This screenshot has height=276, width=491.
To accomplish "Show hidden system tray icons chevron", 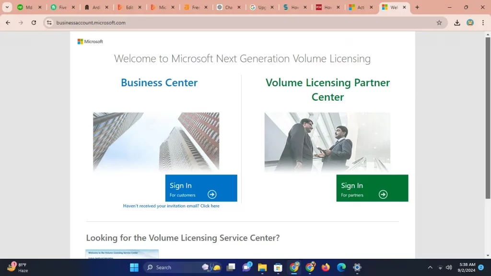I will click(430, 267).
